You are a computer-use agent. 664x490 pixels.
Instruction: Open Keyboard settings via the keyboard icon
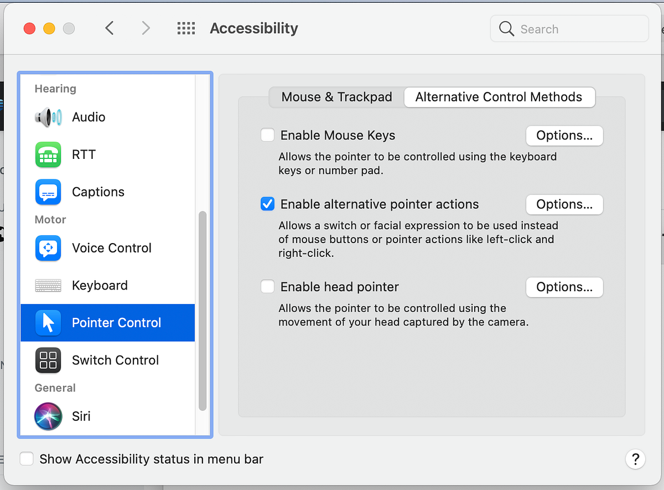[x=48, y=285]
